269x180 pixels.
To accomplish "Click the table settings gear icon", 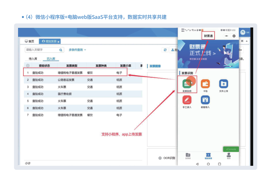I will tap(28, 66).
